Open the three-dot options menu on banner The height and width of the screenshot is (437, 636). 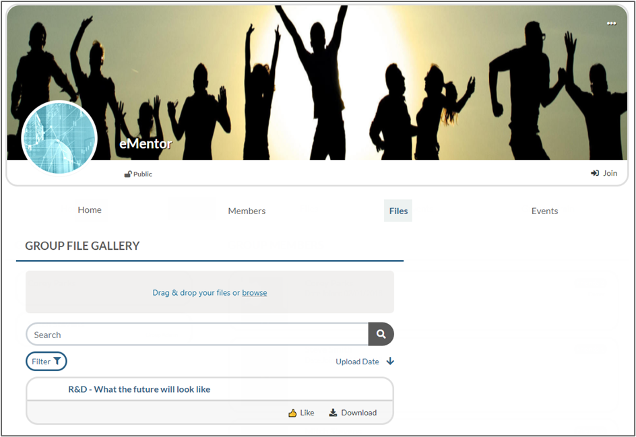pos(611,24)
